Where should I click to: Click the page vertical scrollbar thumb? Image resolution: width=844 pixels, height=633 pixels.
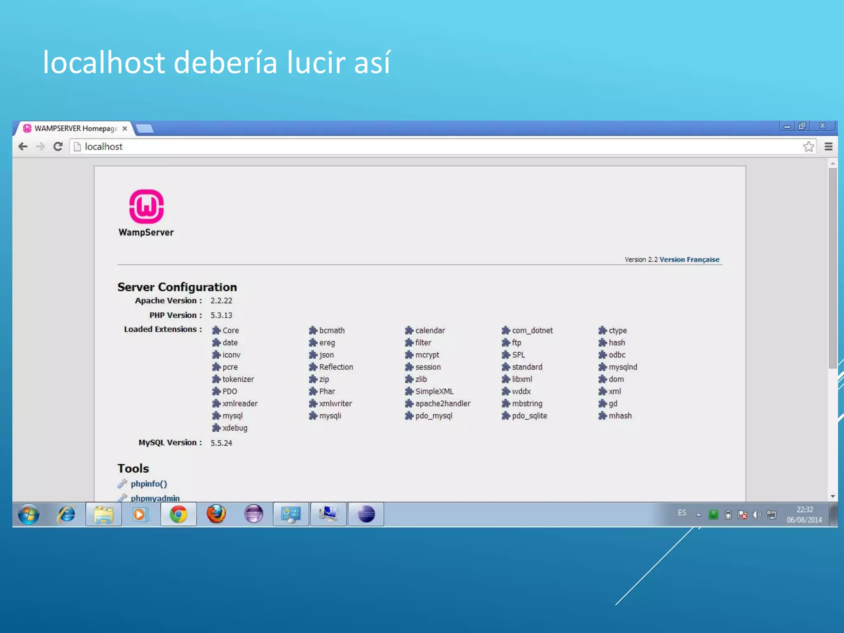[833, 268]
